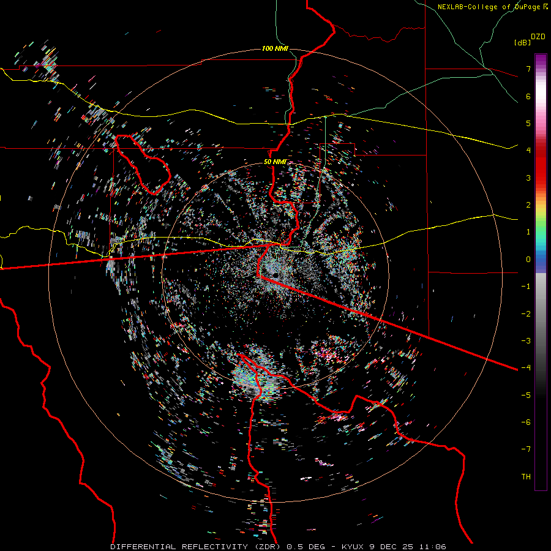Image resolution: width=551 pixels, height=551 pixels.
Task: Click the 100 NMI range ring label
Action: 275,48
